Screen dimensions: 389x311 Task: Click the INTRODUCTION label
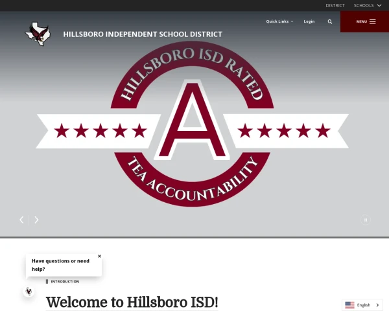click(65, 281)
